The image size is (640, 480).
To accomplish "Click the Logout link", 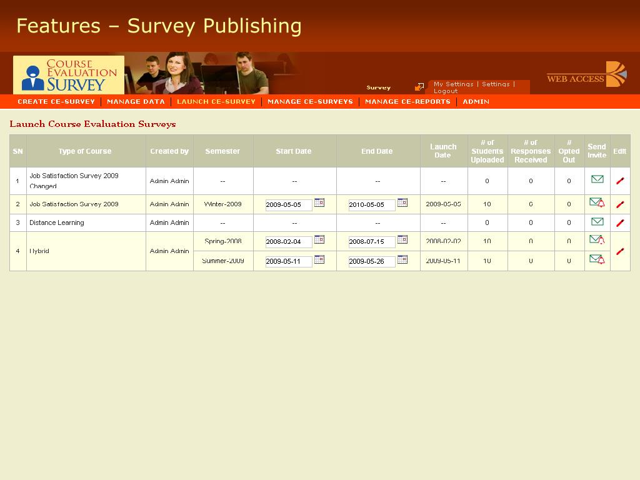I will [445, 91].
